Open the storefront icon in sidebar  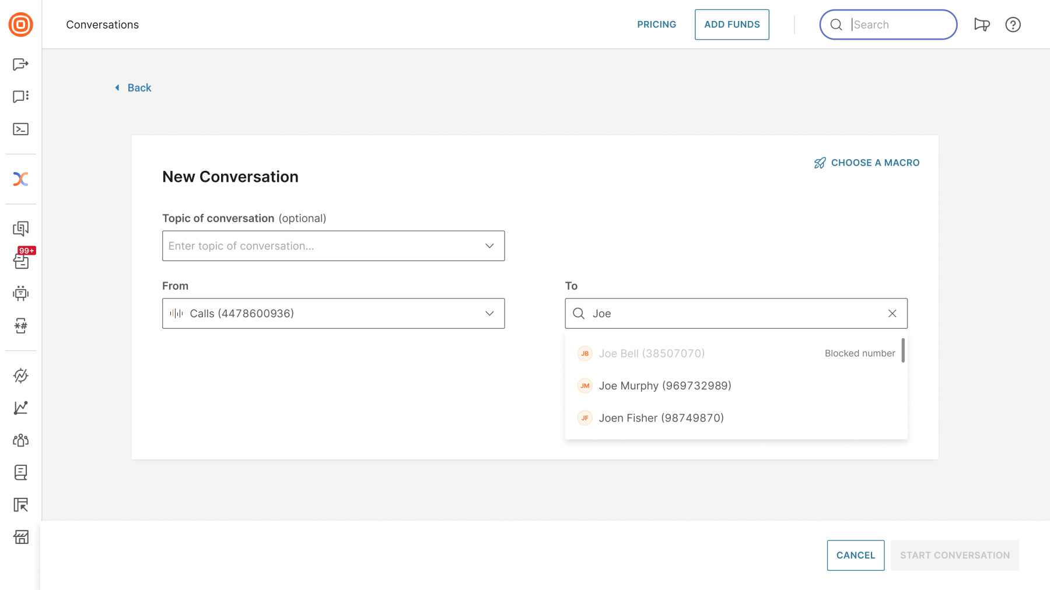click(20, 537)
